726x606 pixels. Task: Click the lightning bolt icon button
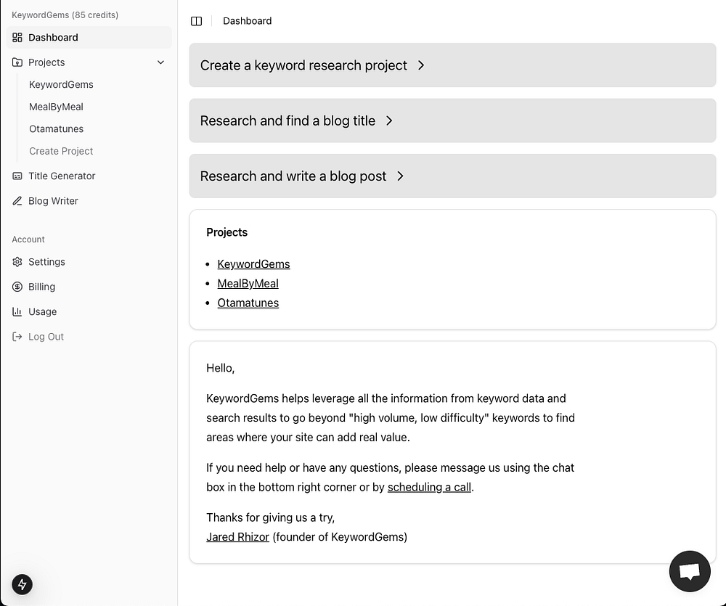pos(22,584)
